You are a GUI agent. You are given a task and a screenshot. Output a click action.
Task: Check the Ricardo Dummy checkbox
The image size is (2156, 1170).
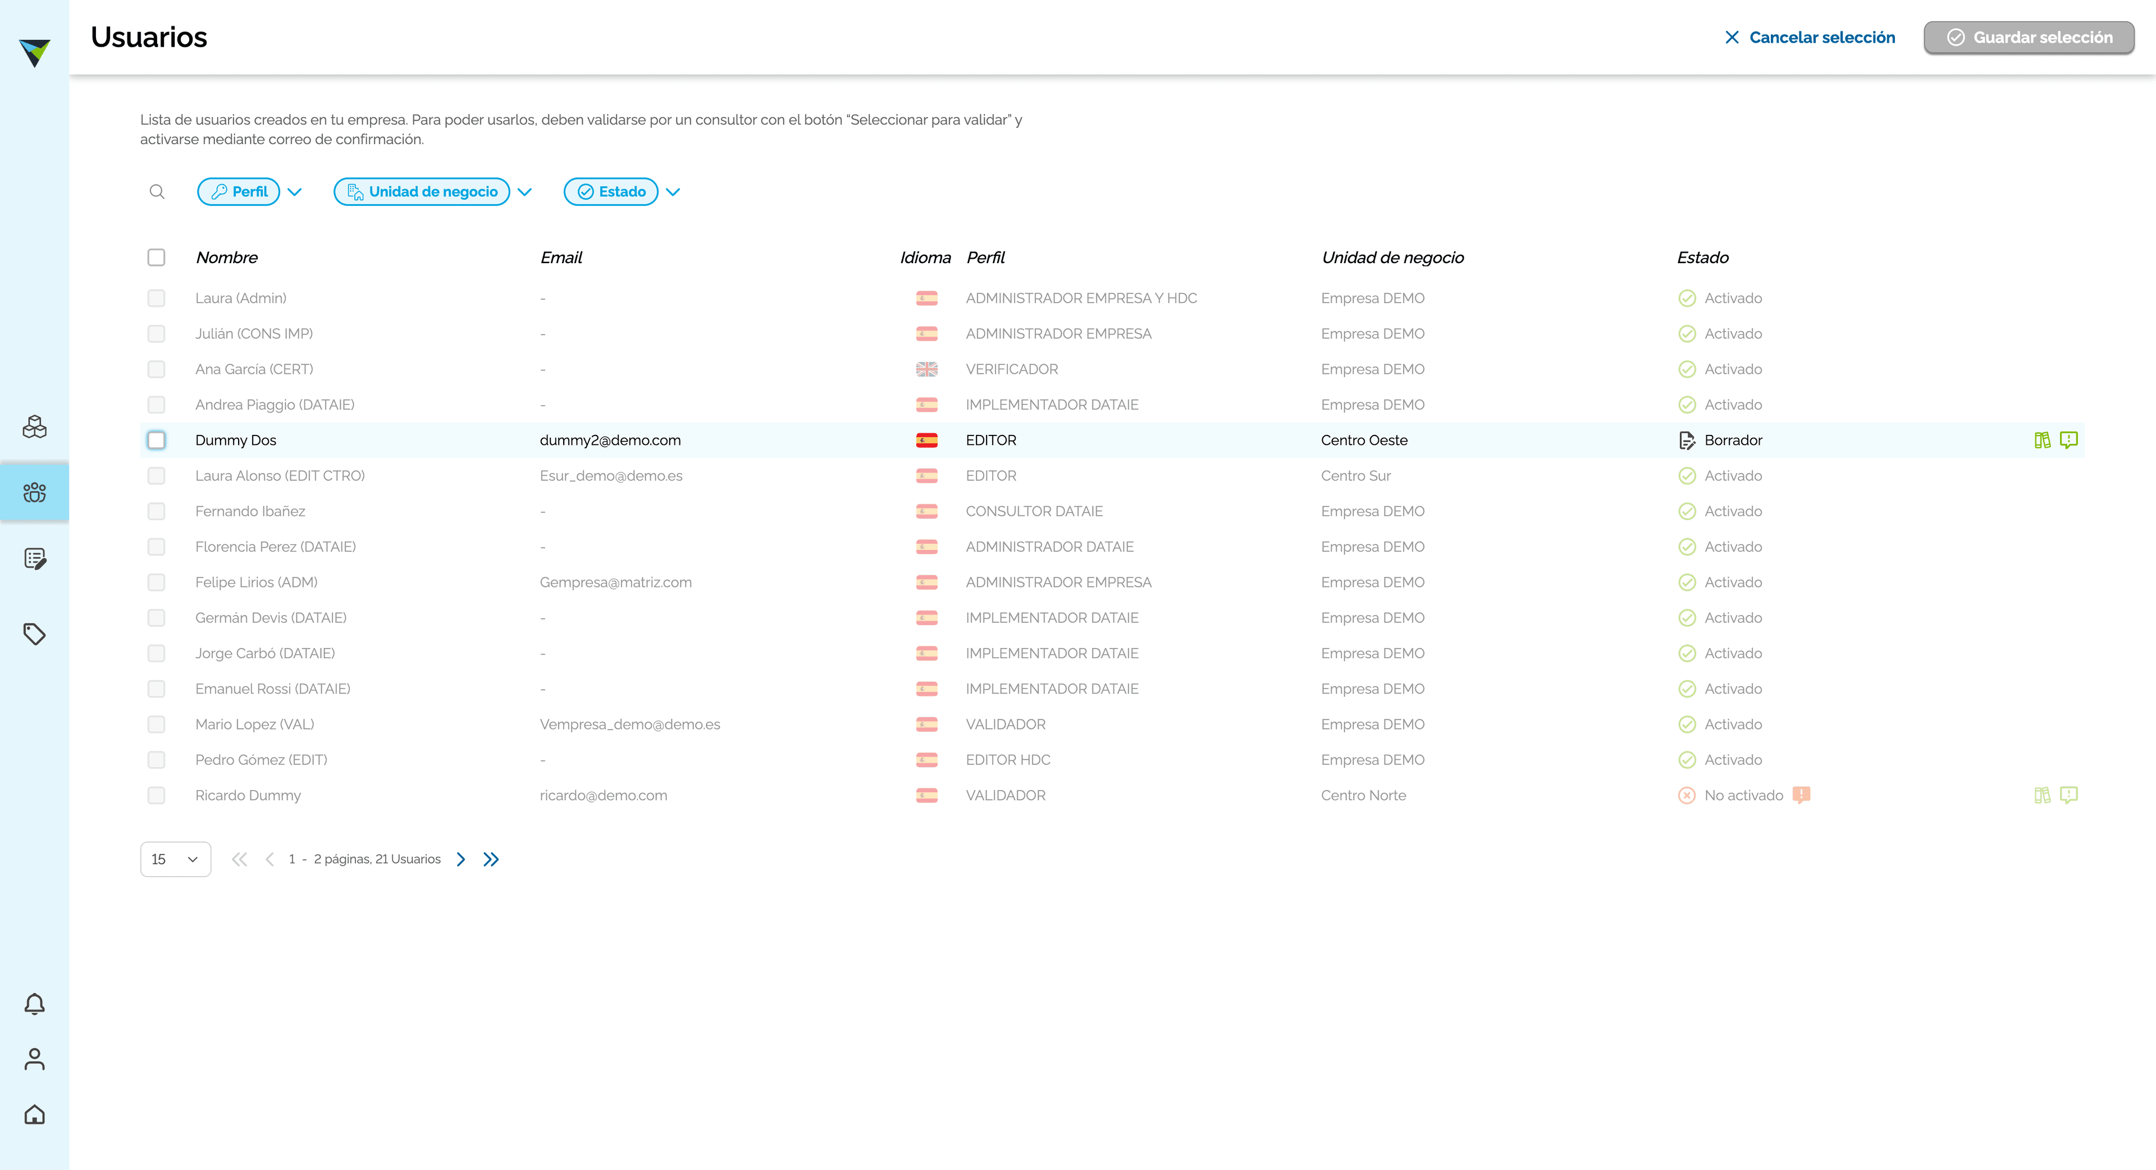pos(157,795)
